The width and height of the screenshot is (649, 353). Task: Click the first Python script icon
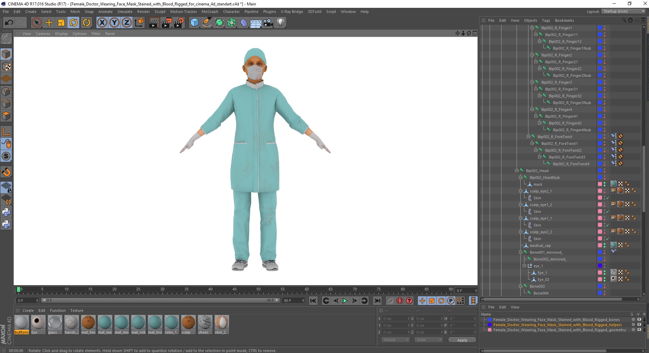point(6,212)
